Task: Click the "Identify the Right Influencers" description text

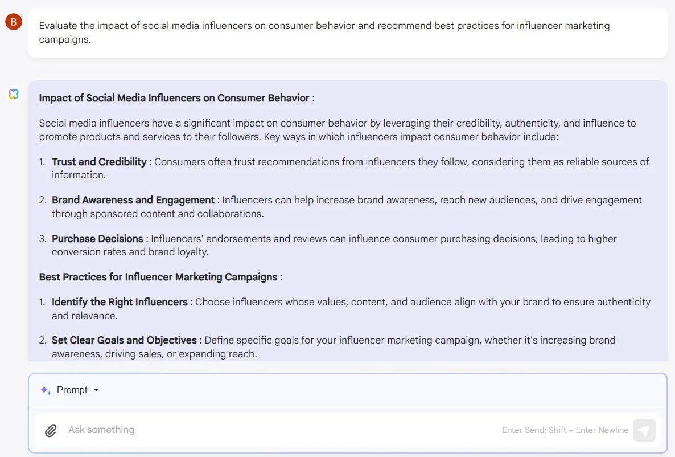Action: tap(421, 303)
